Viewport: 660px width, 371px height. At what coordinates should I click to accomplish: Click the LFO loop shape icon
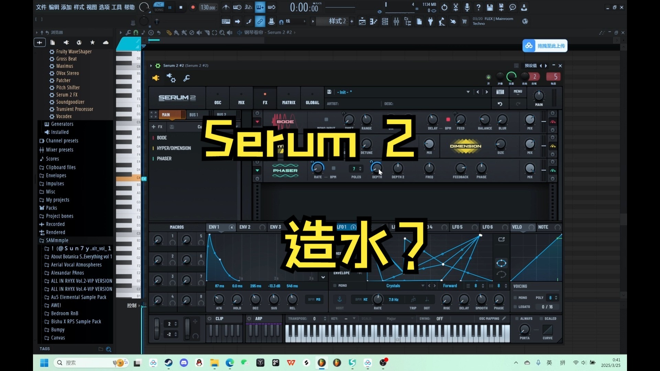(x=501, y=263)
